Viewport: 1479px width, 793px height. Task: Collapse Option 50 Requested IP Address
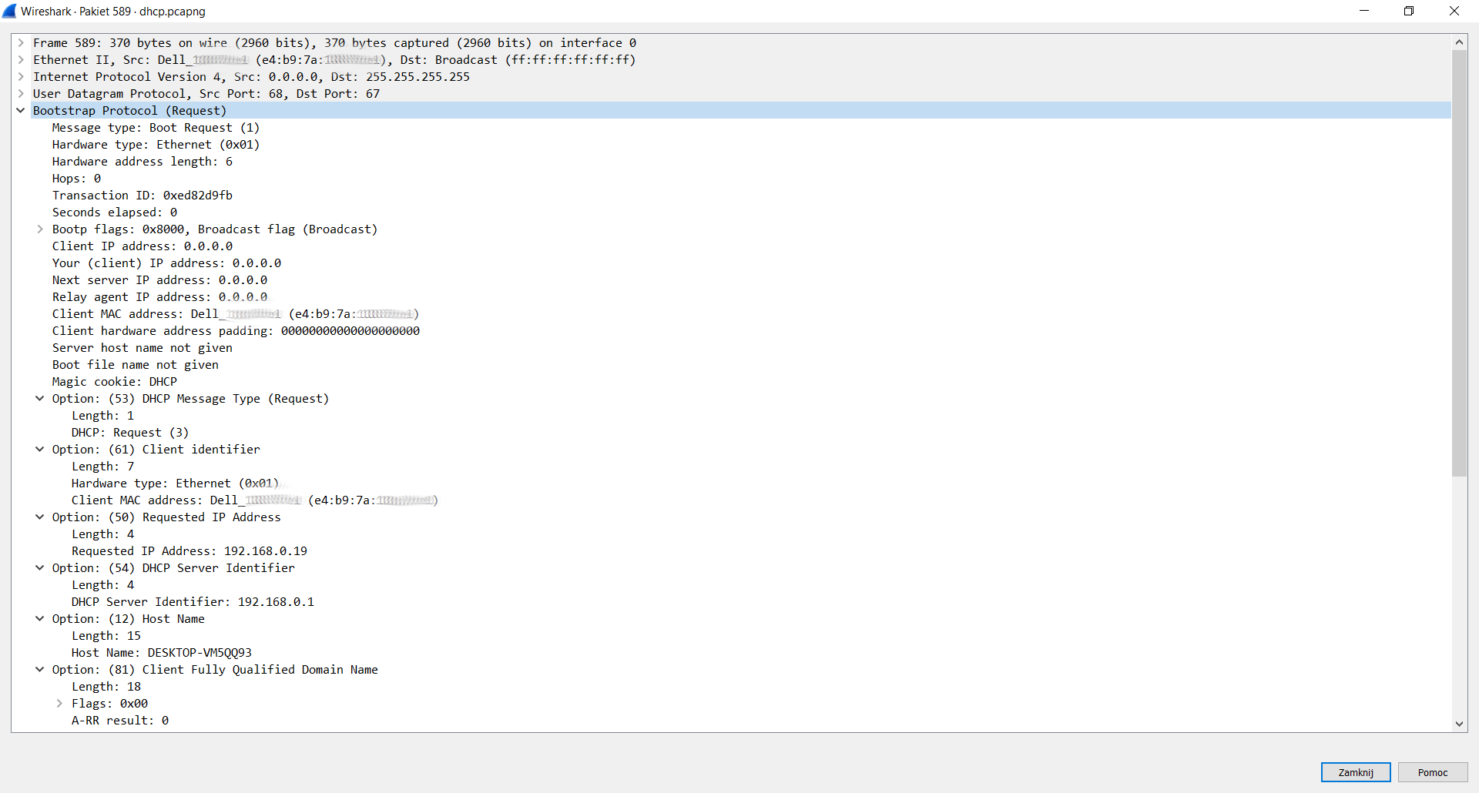coord(40,517)
